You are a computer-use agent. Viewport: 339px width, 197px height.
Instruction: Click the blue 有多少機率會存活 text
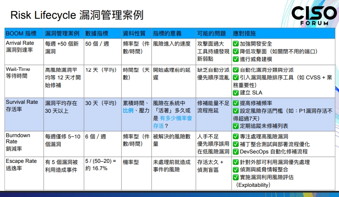(x=173, y=122)
